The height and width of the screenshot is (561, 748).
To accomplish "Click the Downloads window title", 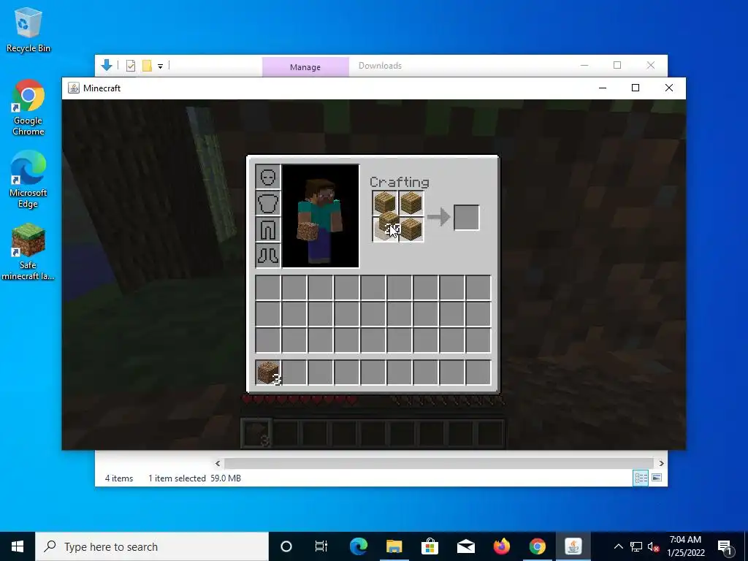I will (x=380, y=66).
